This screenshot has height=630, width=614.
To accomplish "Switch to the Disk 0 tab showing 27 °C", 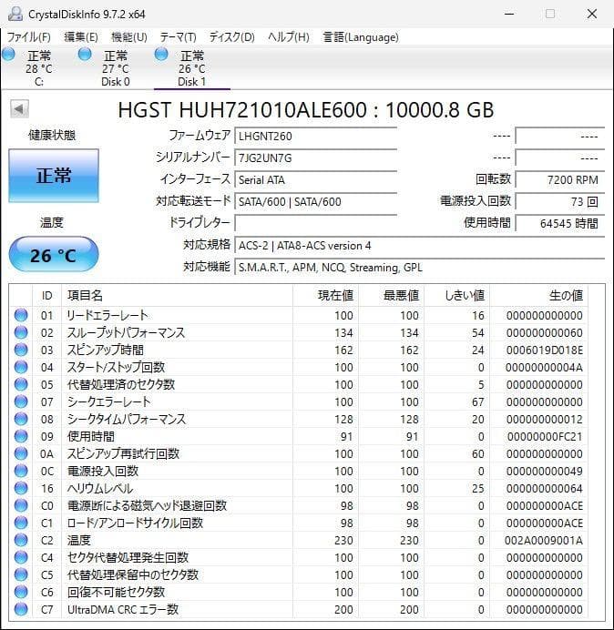I will (x=116, y=68).
